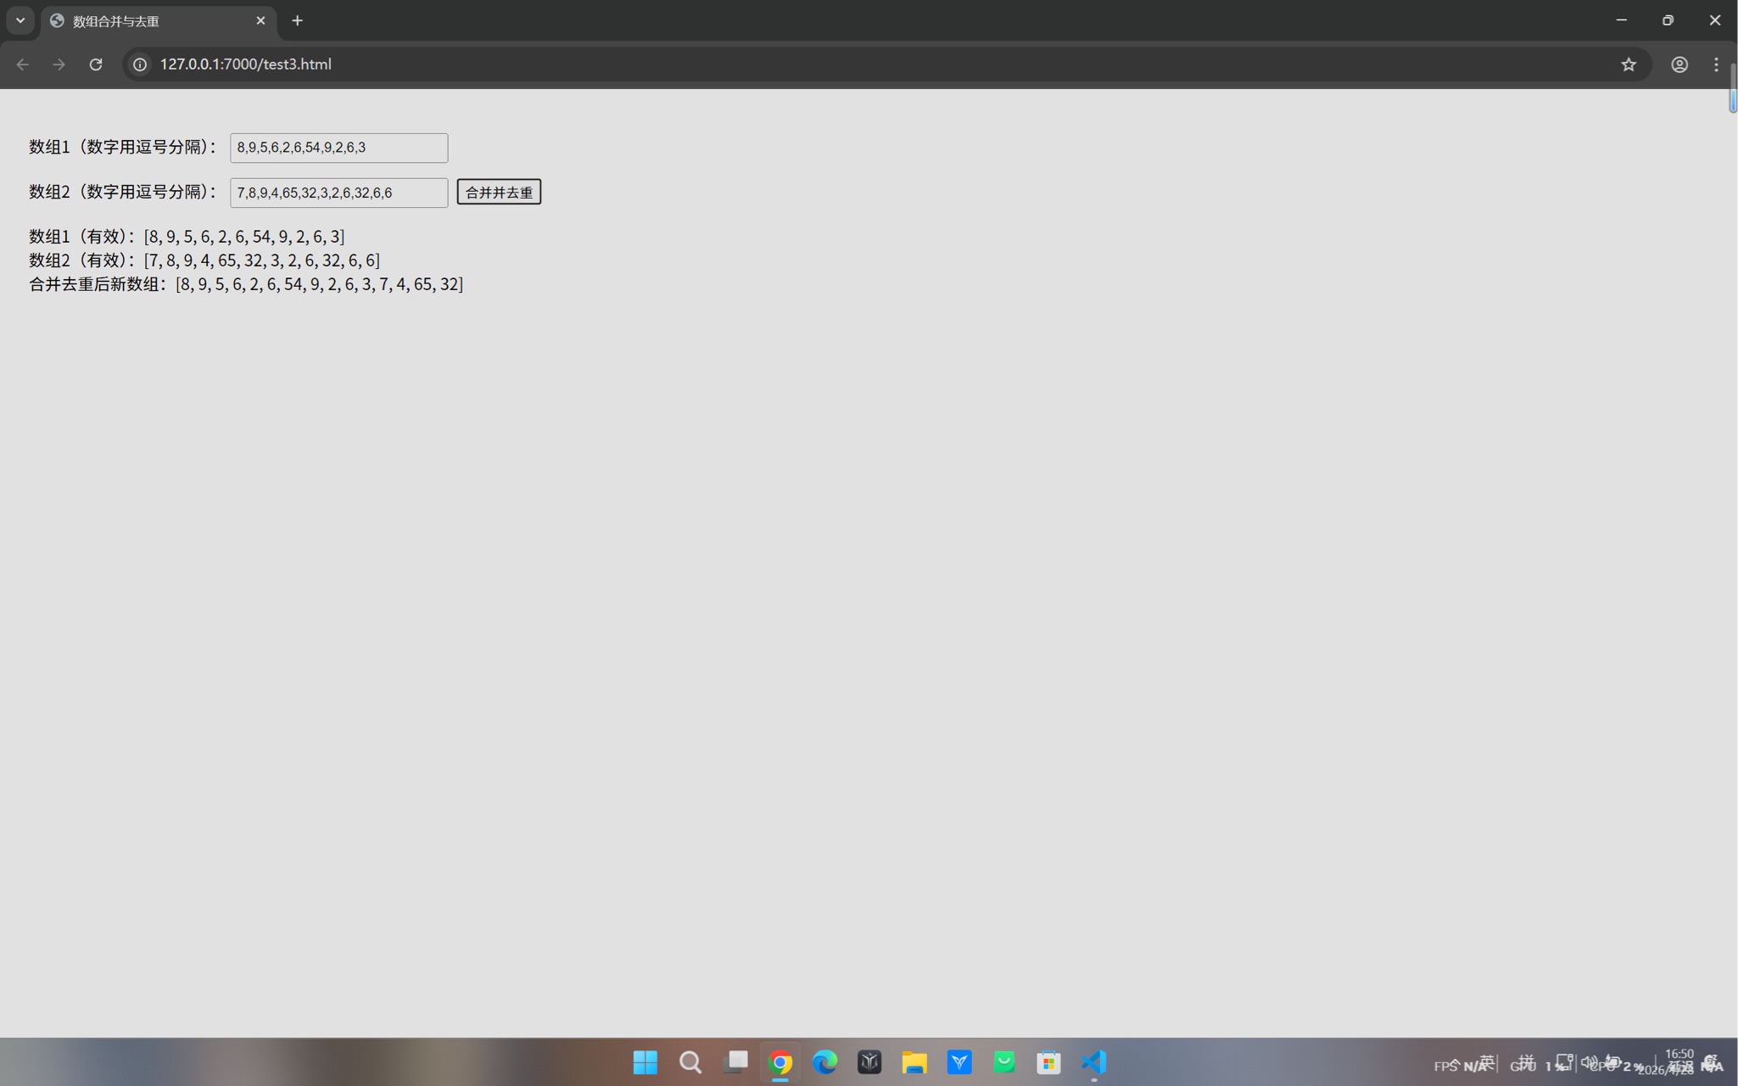Click the browser reload page icon
Screen dimensions: 1738x1086
[96, 64]
